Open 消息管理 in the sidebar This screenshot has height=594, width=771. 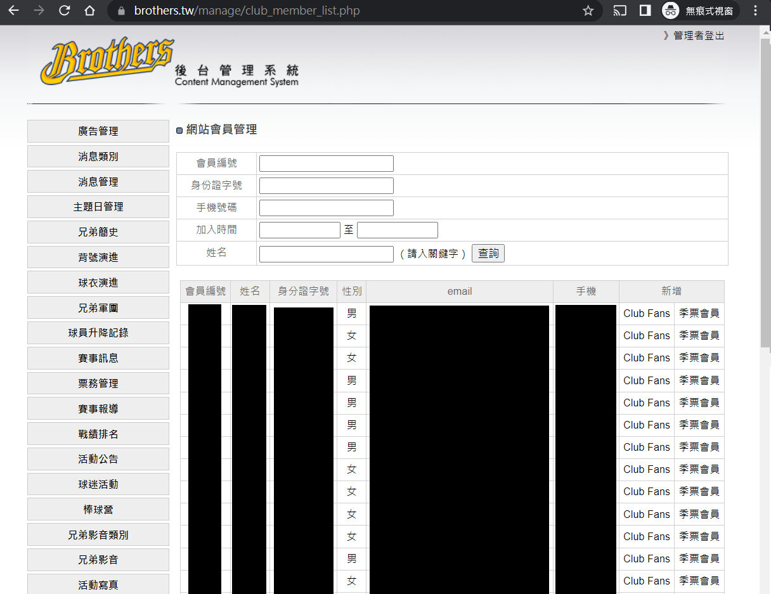[x=98, y=182]
